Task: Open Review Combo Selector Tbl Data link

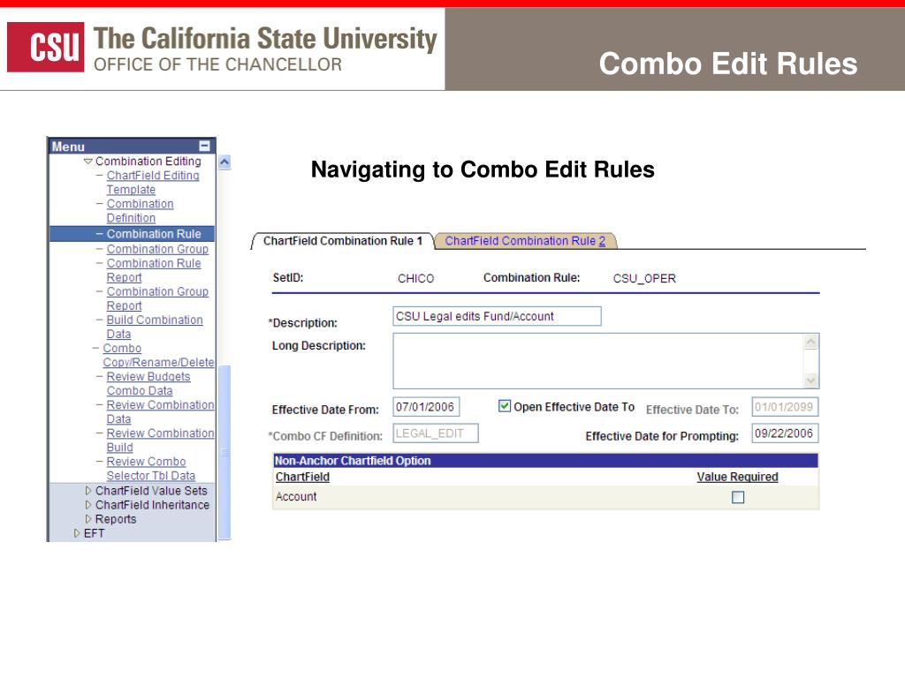Action: click(x=150, y=468)
